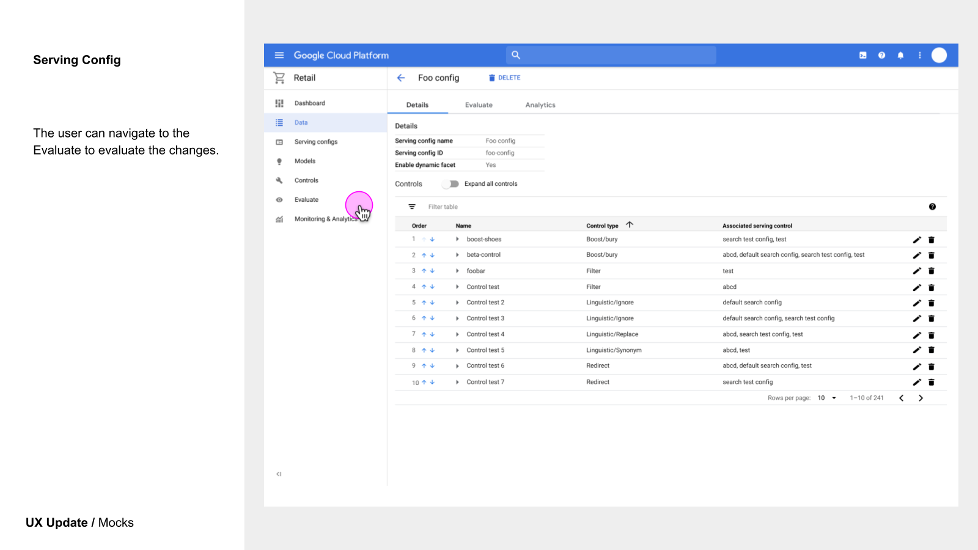Viewport: 978px width, 550px height.
Task: Edit the foobar control with pencil
Action: click(x=917, y=271)
